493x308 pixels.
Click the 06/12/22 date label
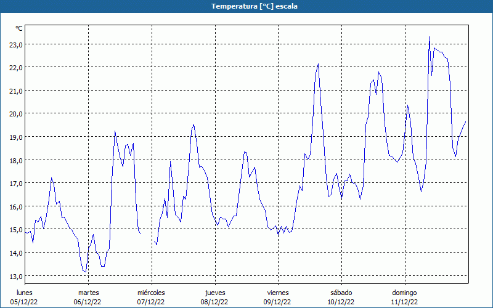[88, 302]
